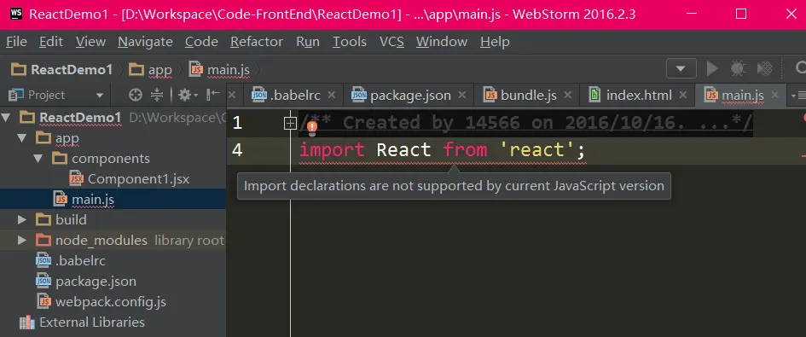
Task: Click the Run with Coverage icon
Action: pyautogui.click(x=765, y=68)
